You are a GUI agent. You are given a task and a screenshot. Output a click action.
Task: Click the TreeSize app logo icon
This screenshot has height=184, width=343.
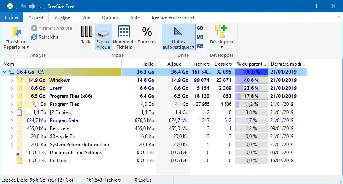coord(10,6)
